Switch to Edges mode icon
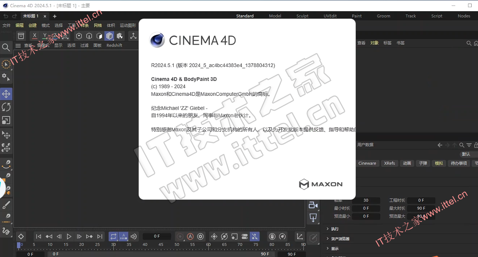This screenshot has height=257, width=478. 89,36
